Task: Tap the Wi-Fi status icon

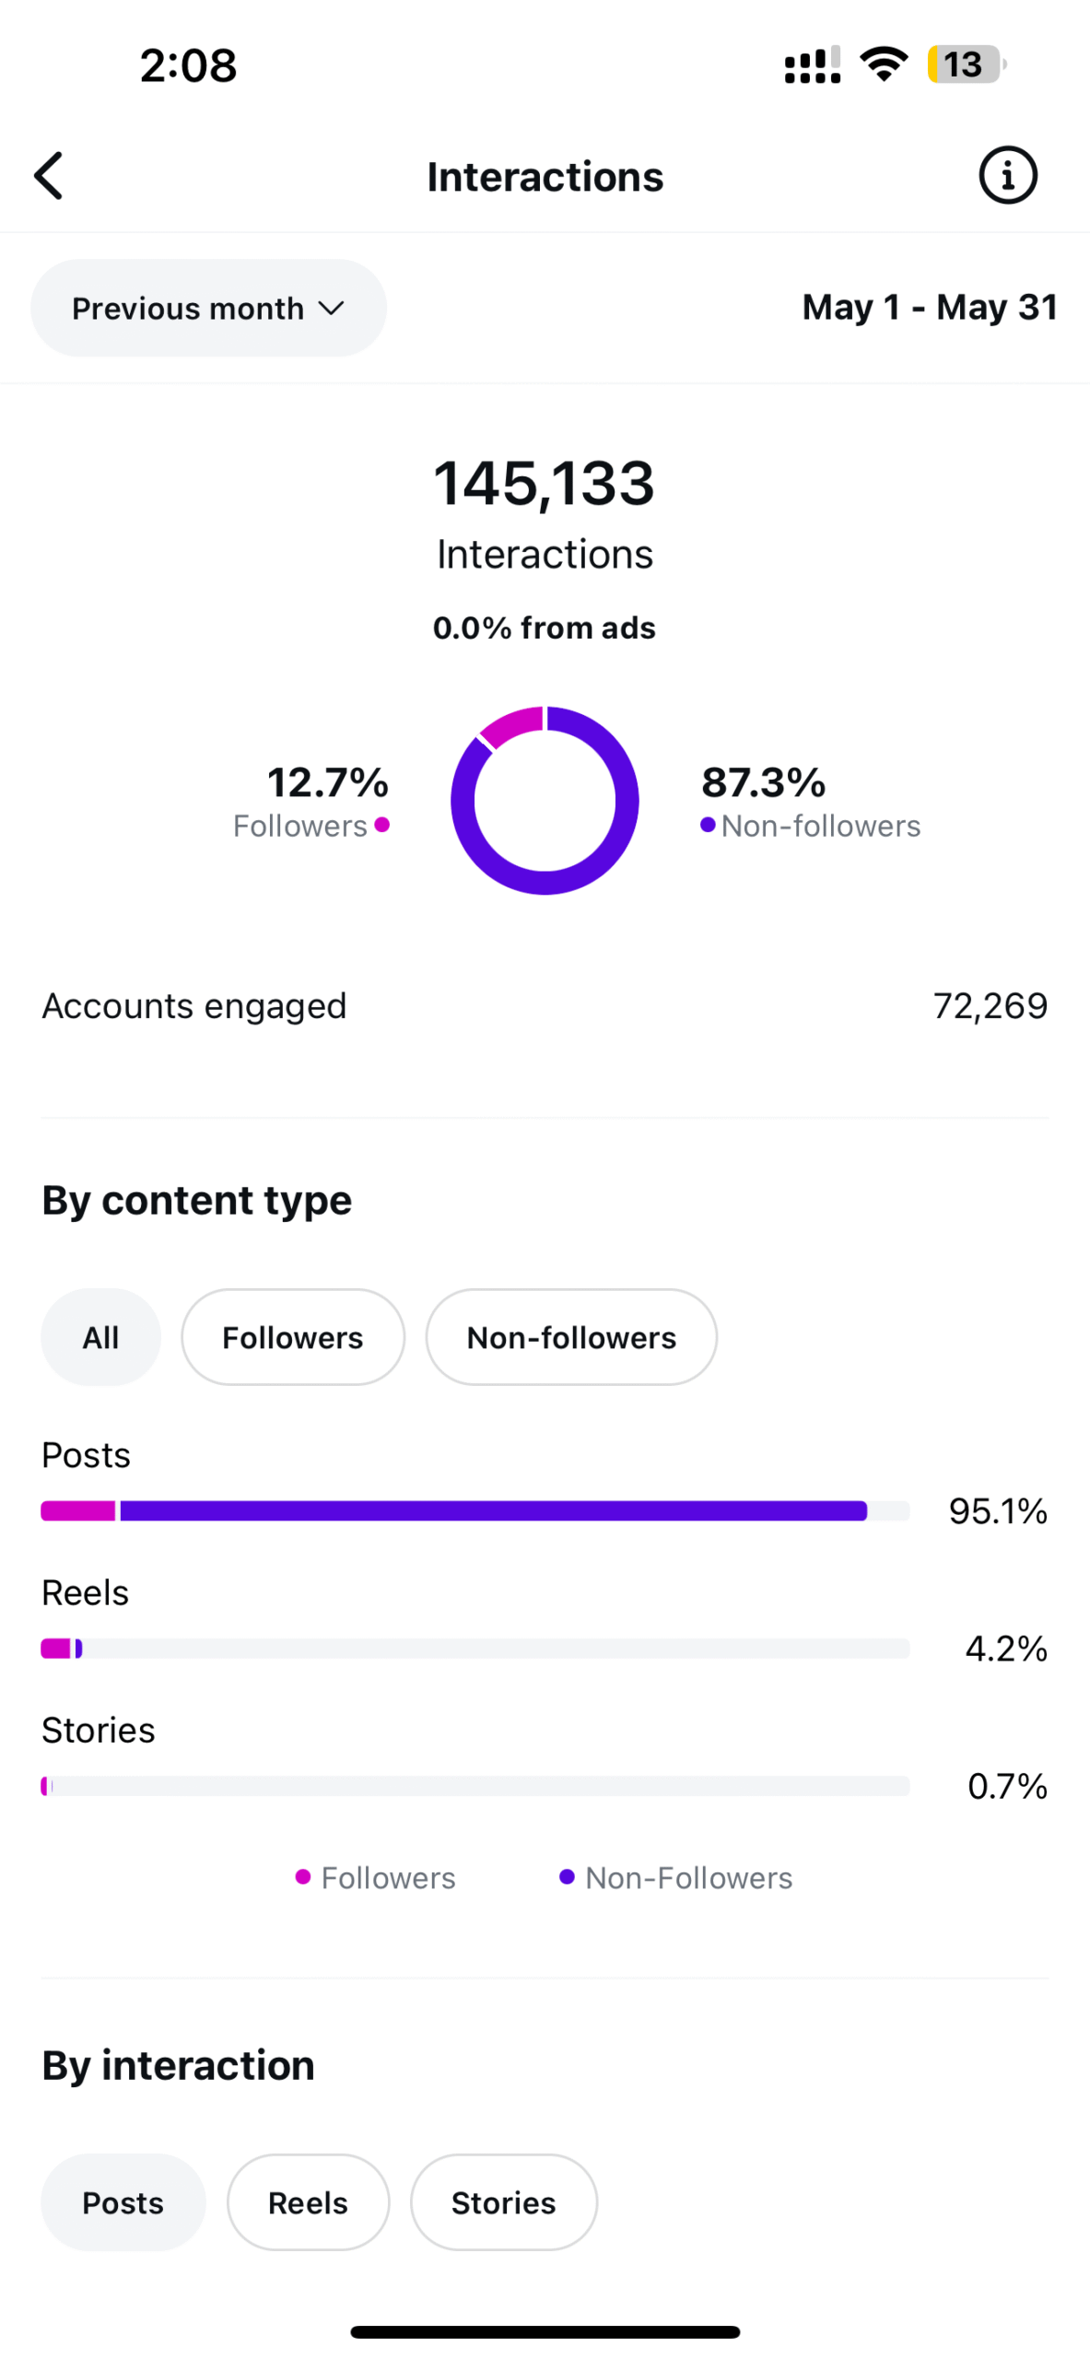Action: [884, 65]
